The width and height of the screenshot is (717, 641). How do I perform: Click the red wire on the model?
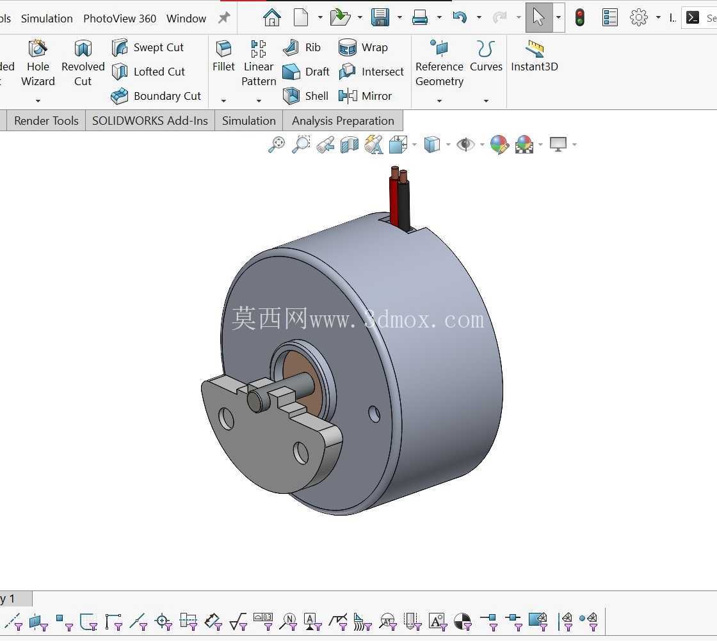coord(394,201)
